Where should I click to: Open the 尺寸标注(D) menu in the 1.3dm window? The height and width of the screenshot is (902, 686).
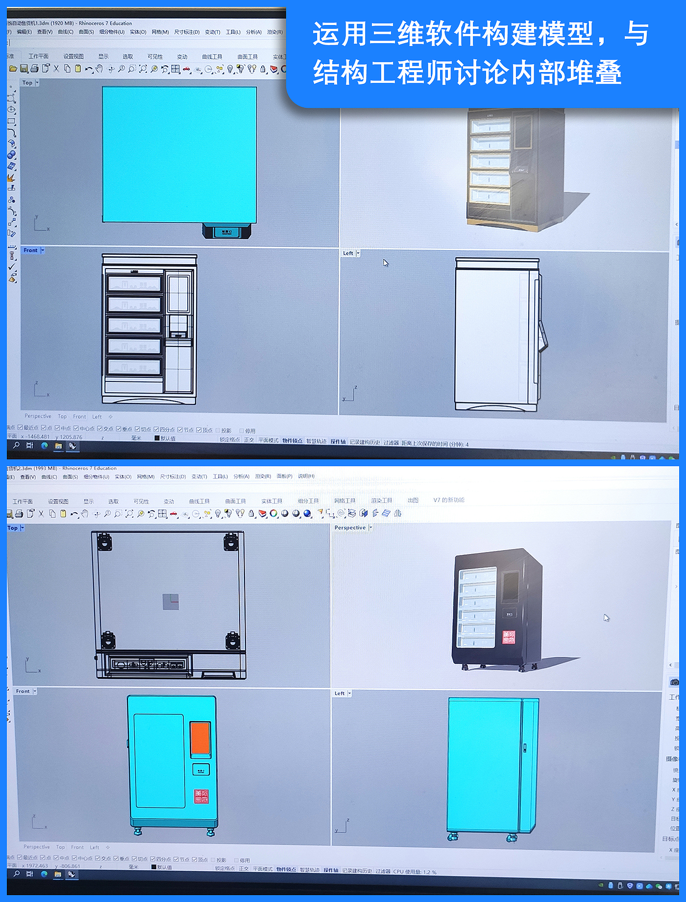click(187, 32)
